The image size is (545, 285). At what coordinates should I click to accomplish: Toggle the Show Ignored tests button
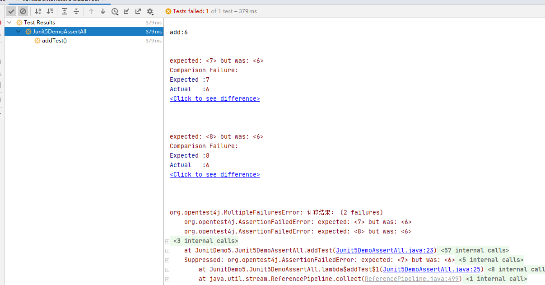pos(23,11)
